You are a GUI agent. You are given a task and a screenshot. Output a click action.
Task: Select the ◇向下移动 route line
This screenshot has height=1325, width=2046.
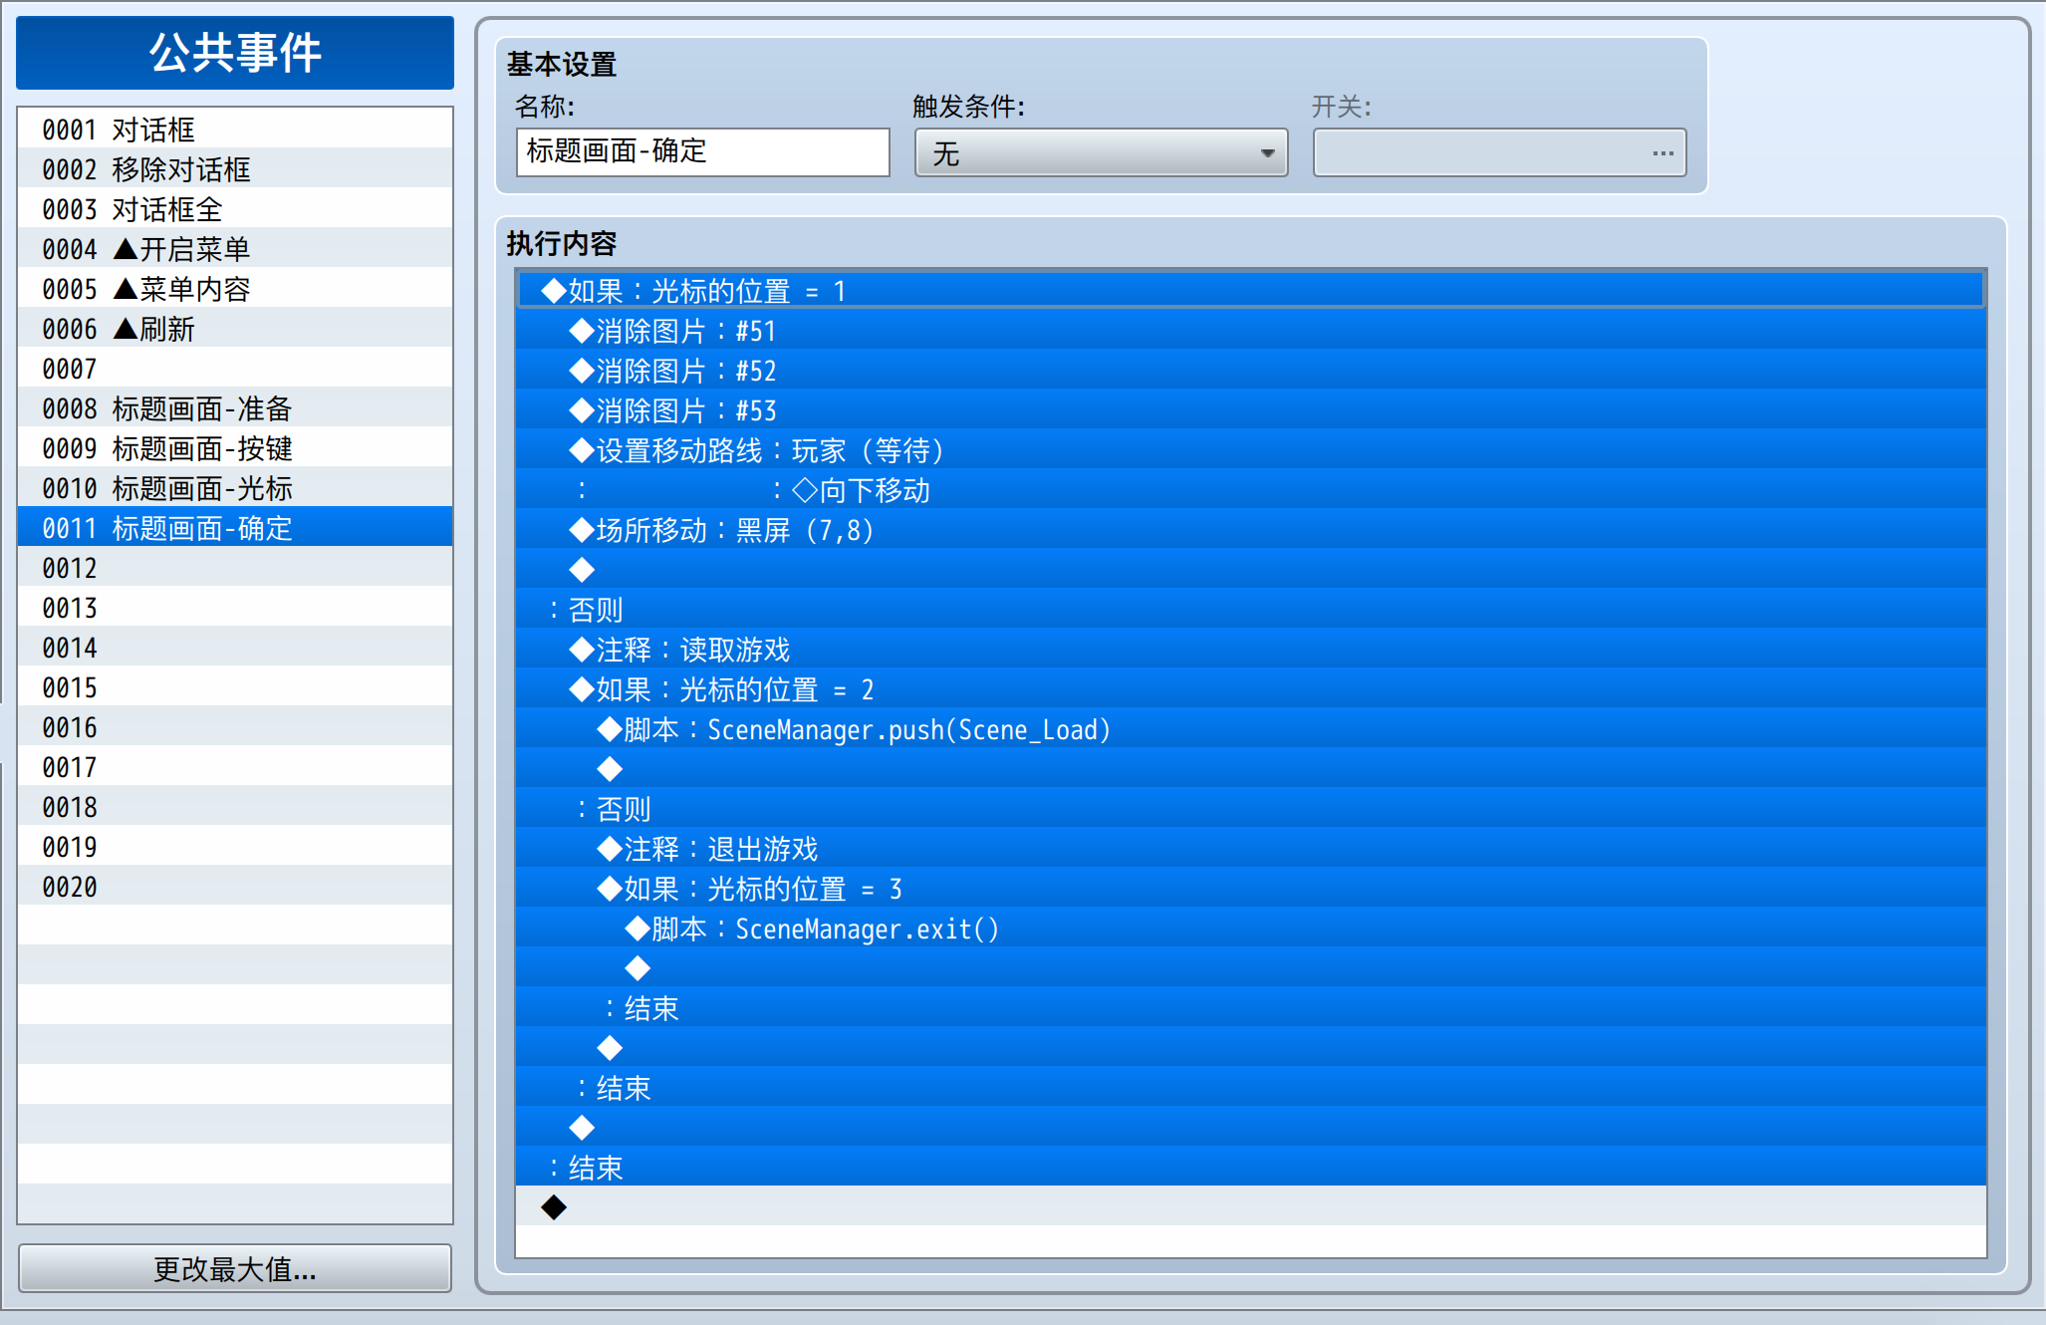click(x=1251, y=489)
